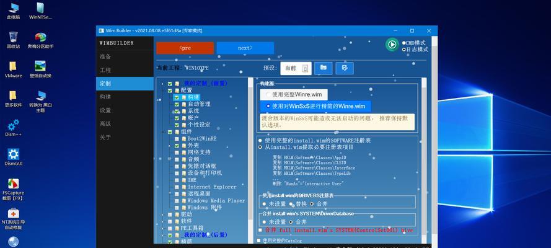
Task: Launch DismGUI desktop icon
Action: tap(14, 157)
